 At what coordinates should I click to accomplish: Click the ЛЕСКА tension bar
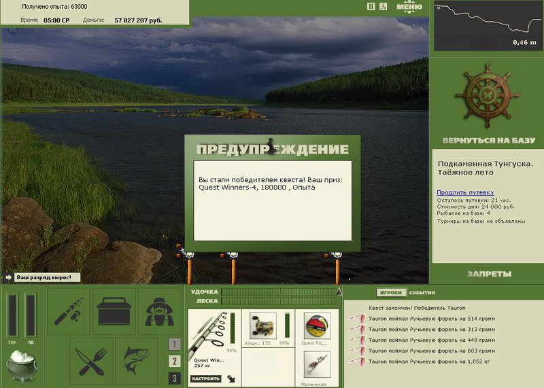[279, 301]
